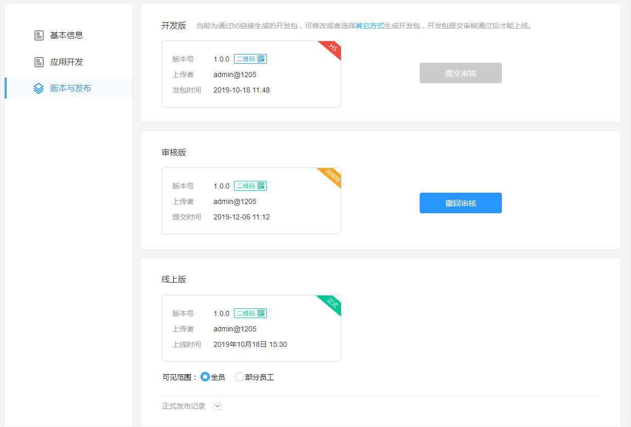Go to 应用开发 menu item
Screen dimensions: 631x427
point(66,62)
